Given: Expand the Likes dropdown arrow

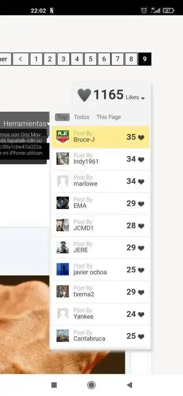Looking at the screenshot, I should pyautogui.click(x=143, y=98).
